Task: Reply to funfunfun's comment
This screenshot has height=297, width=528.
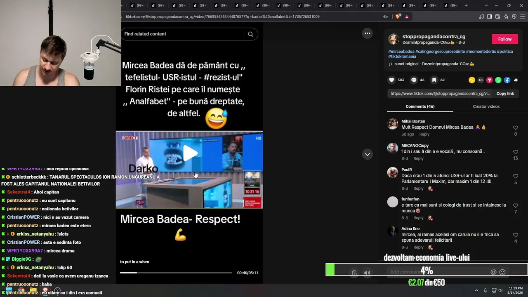Action: coord(418,218)
